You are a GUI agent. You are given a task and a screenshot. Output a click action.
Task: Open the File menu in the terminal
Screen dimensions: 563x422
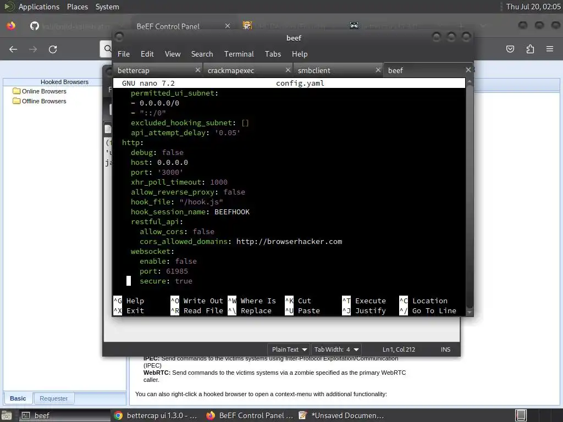tap(124, 54)
